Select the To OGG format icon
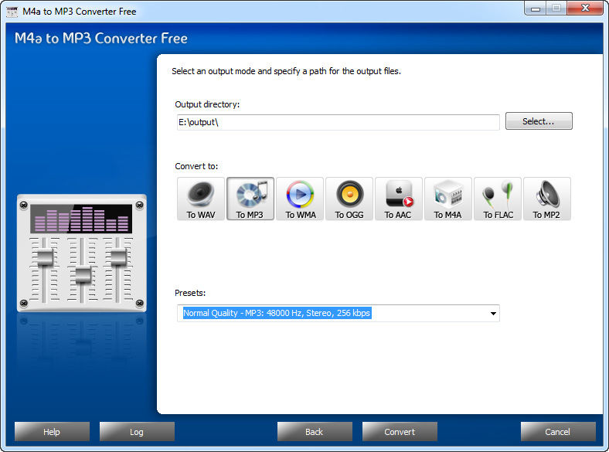The height and width of the screenshot is (452, 609). pos(349,199)
